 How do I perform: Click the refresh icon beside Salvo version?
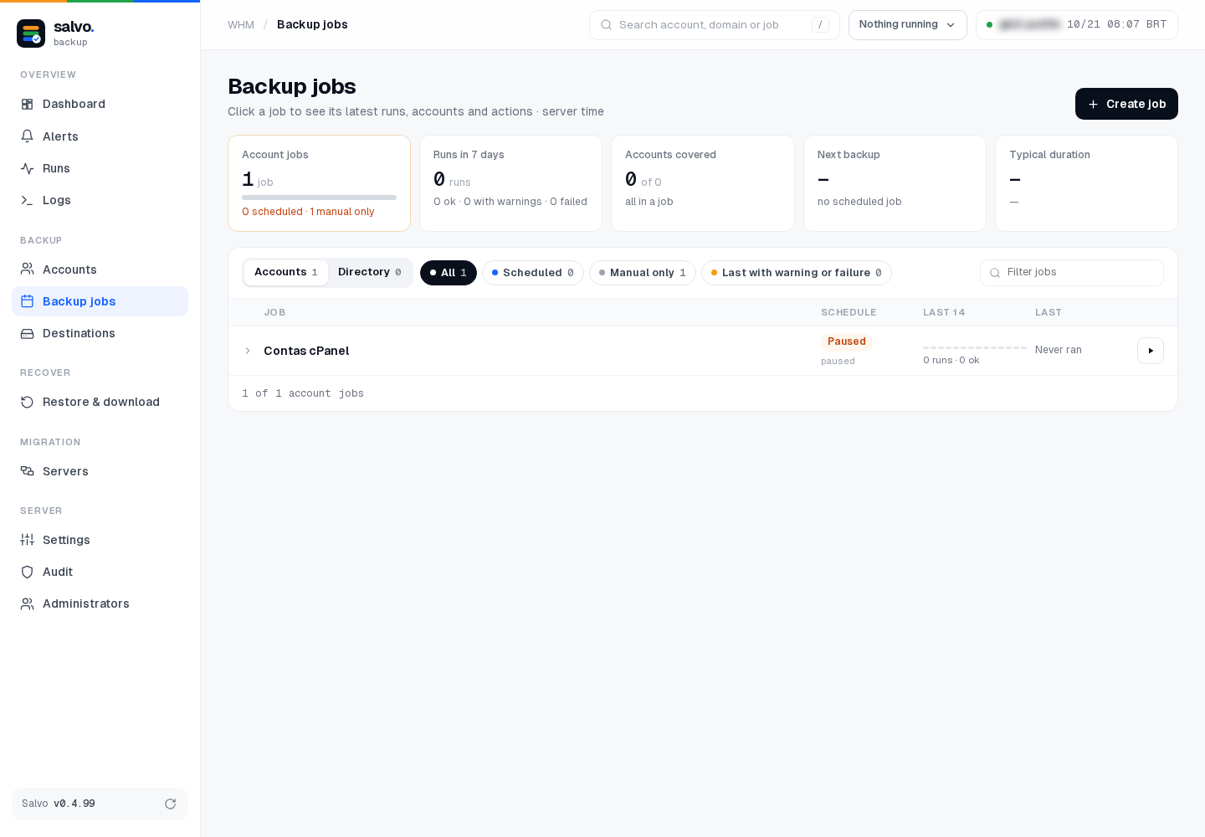coord(171,804)
